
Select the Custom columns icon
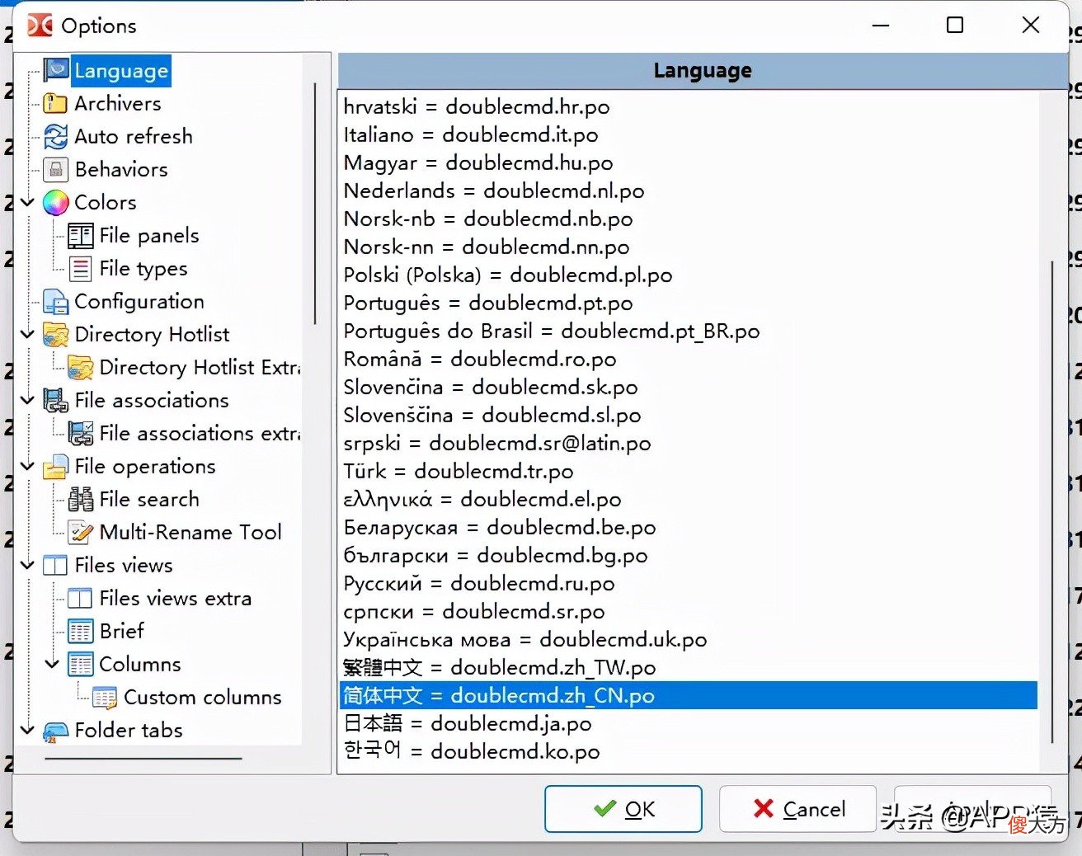click(105, 698)
